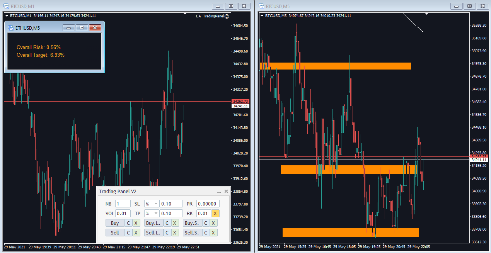Open the SL percent unit dropdown

coord(156,204)
